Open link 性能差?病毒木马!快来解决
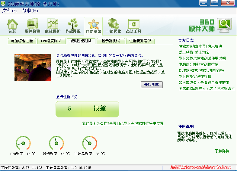 200,46
